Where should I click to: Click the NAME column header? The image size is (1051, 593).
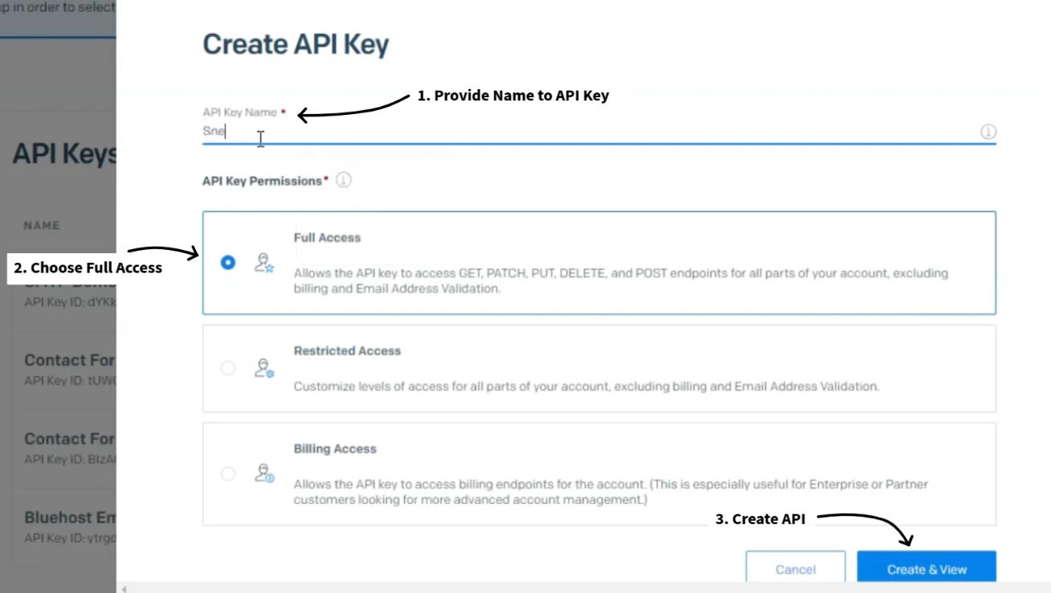(42, 226)
